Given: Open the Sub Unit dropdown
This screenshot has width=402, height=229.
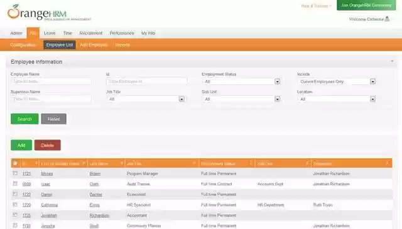Looking at the screenshot, I should point(241,99).
